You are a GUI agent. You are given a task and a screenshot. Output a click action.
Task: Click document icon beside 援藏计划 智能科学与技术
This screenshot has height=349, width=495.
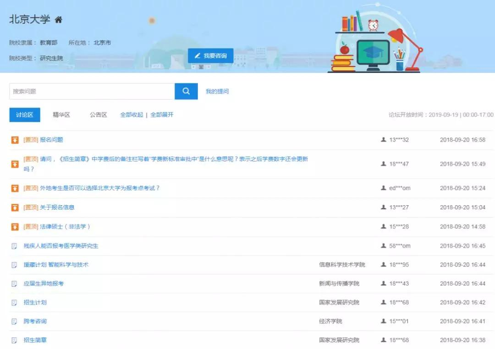click(x=14, y=265)
